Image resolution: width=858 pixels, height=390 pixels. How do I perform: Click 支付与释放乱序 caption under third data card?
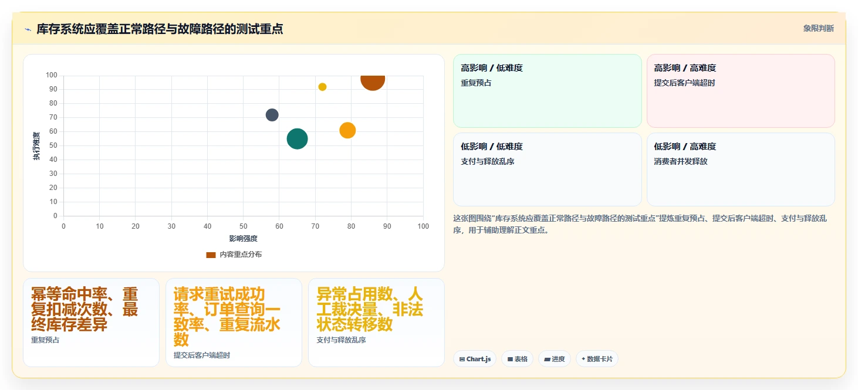click(x=341, y=340)
